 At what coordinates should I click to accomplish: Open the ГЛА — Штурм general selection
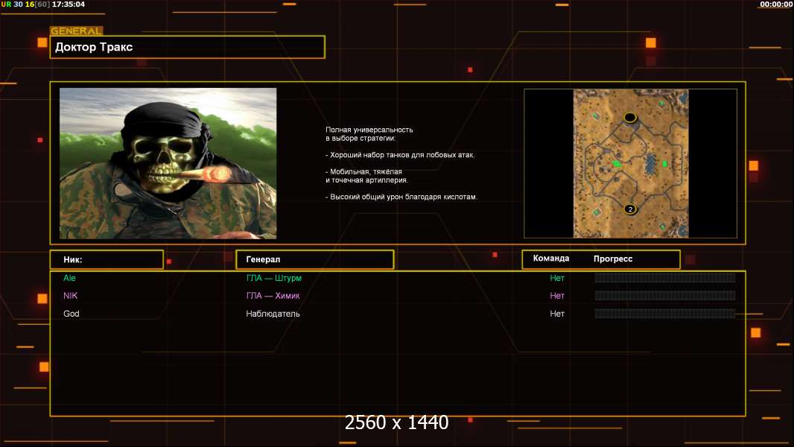click(274, 278)
